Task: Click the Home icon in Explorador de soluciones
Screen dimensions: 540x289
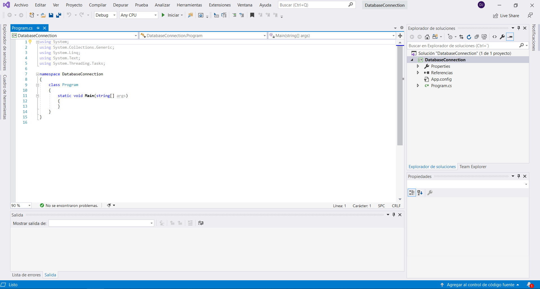Action: point(427,37)
